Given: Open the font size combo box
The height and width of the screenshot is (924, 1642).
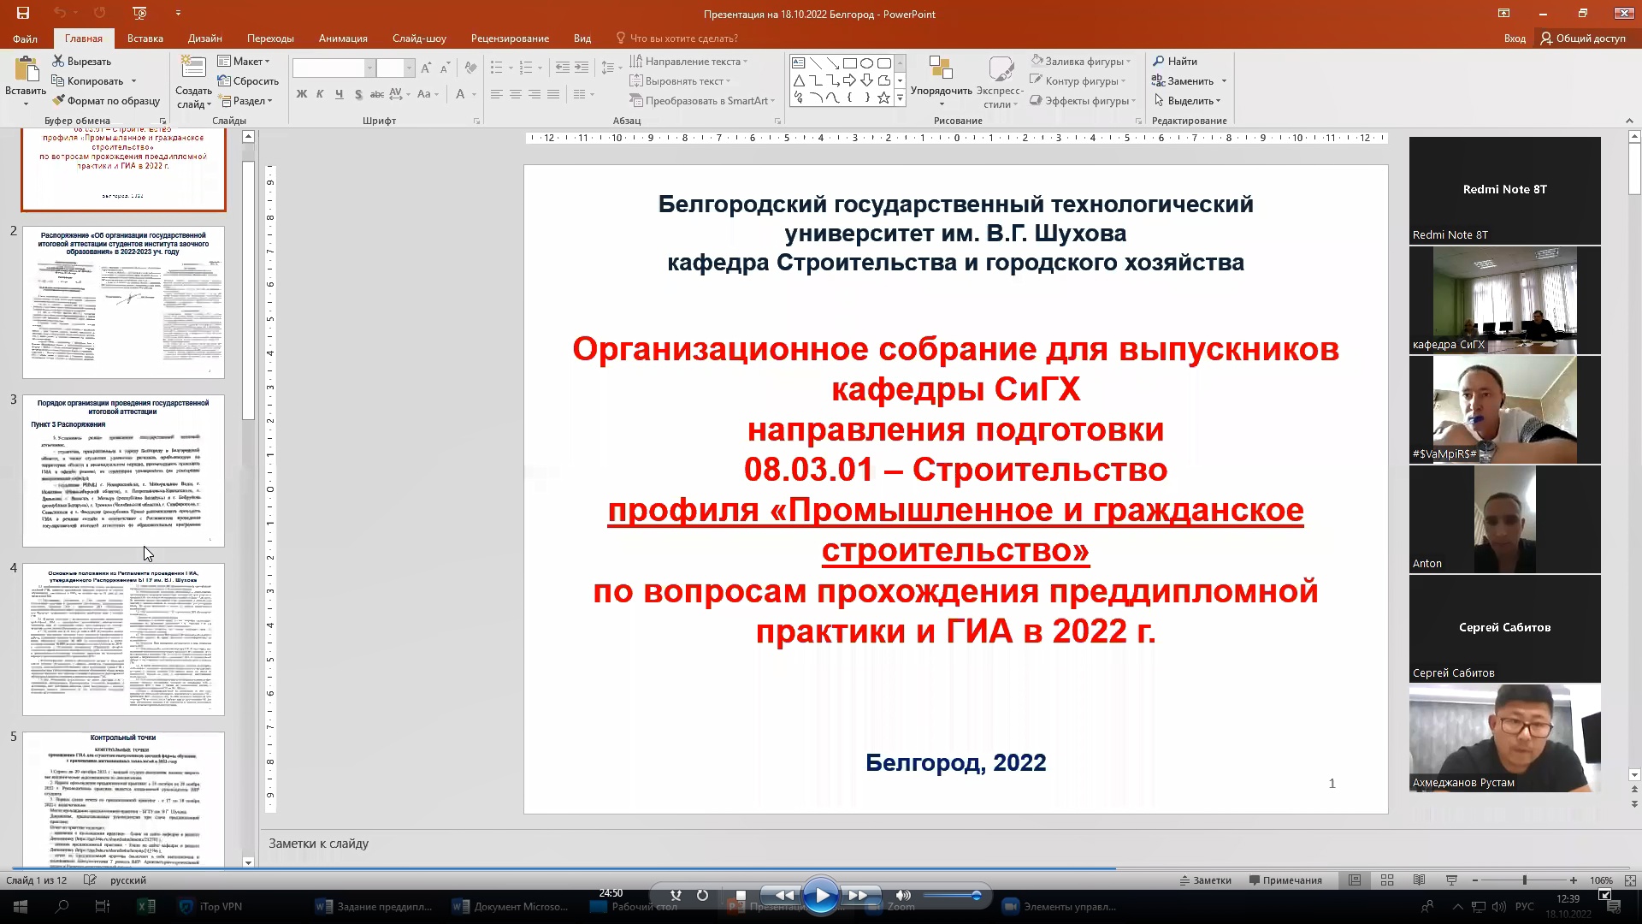Looking at the screenshot, I should [x=395, y=68].
